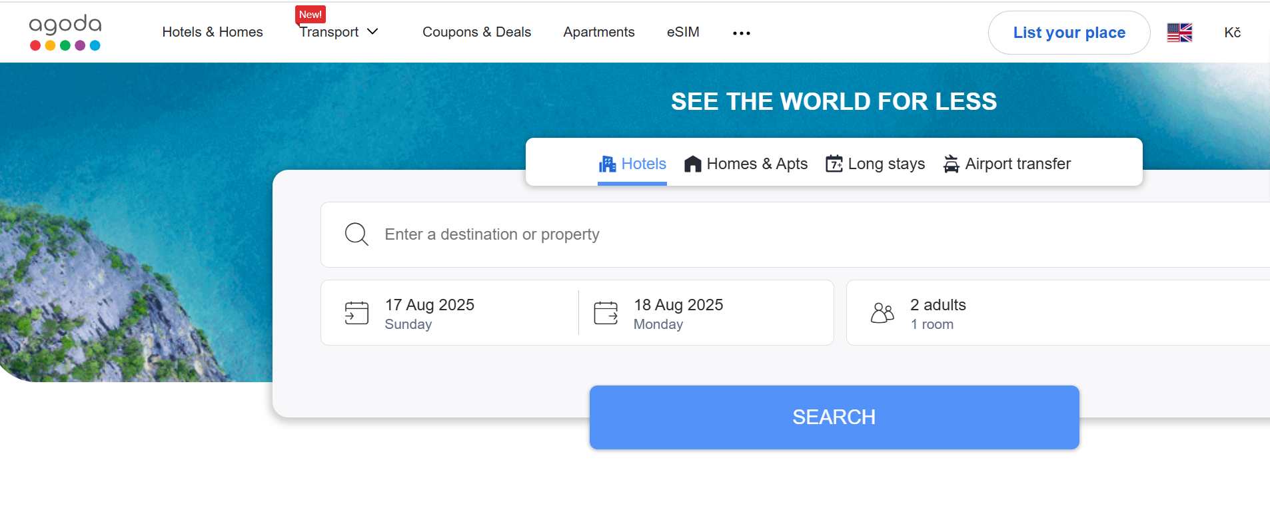Click the search magnifier icon
This screenshot has width=1270, height=510.
(356, 234)
